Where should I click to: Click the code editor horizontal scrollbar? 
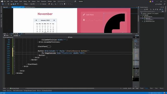click(60, 88)
